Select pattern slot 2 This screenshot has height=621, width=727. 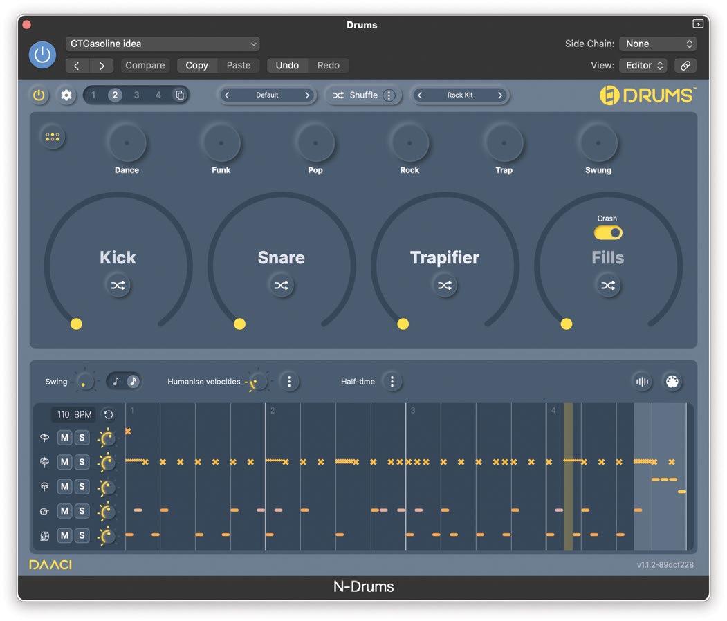pyautogui.click(x=115, y=95)
